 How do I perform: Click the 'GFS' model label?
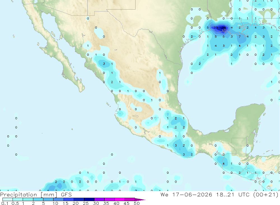(66, 194)
